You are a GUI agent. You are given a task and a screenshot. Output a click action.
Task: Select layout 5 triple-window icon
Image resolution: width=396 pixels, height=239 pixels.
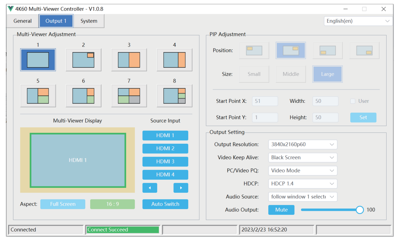[x=38, y=96]
